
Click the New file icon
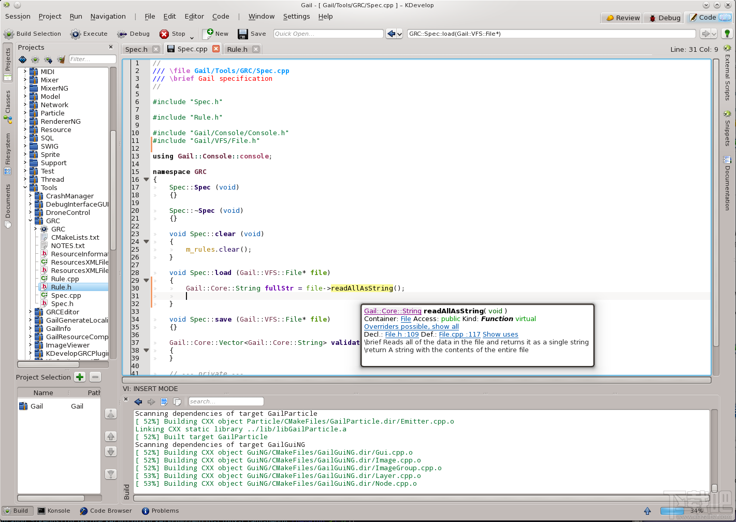coord(208,34)
